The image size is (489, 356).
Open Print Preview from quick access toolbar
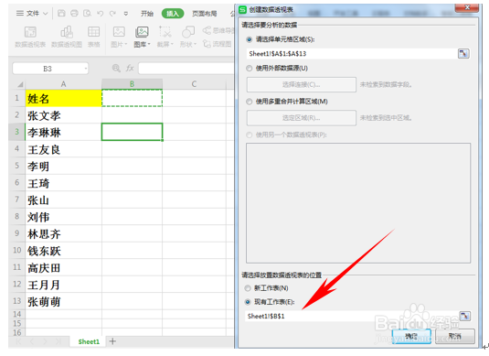[x=87, y=13]
